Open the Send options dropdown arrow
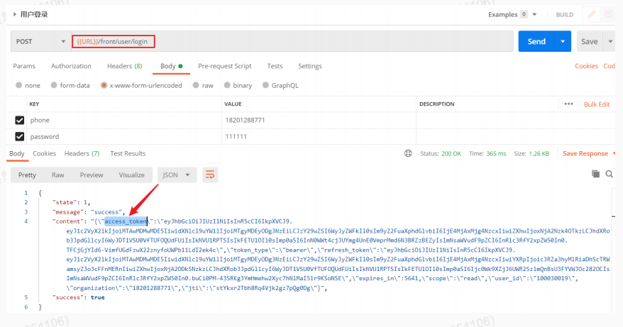This screenshot has height=327, width=623. tap(563, 41)
